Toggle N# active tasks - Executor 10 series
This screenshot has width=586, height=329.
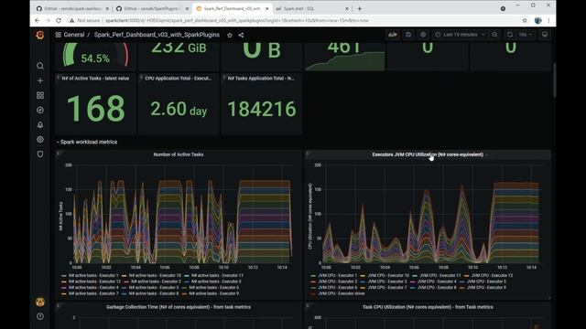(155, 275)
